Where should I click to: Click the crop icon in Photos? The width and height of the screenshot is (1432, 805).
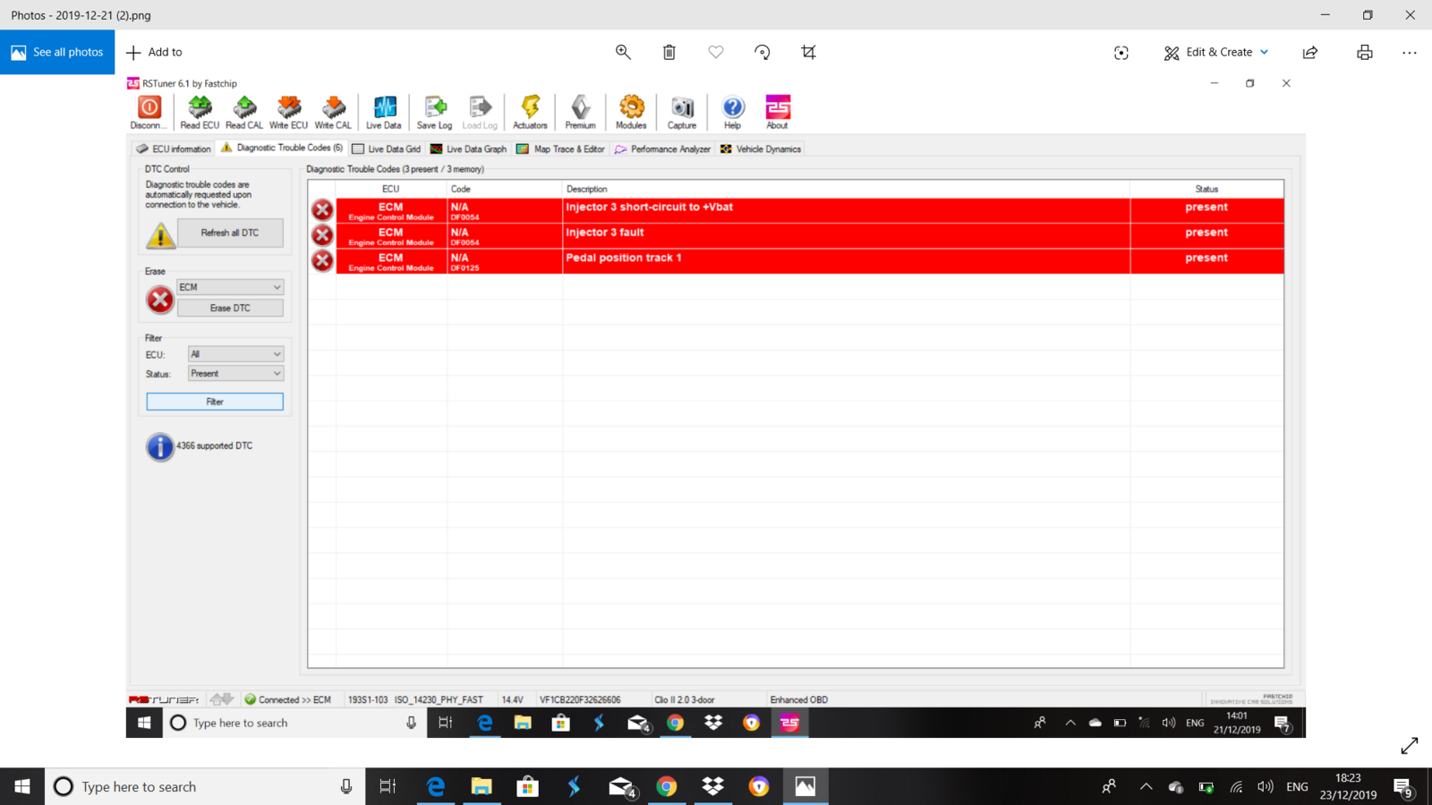coord(808,52)
